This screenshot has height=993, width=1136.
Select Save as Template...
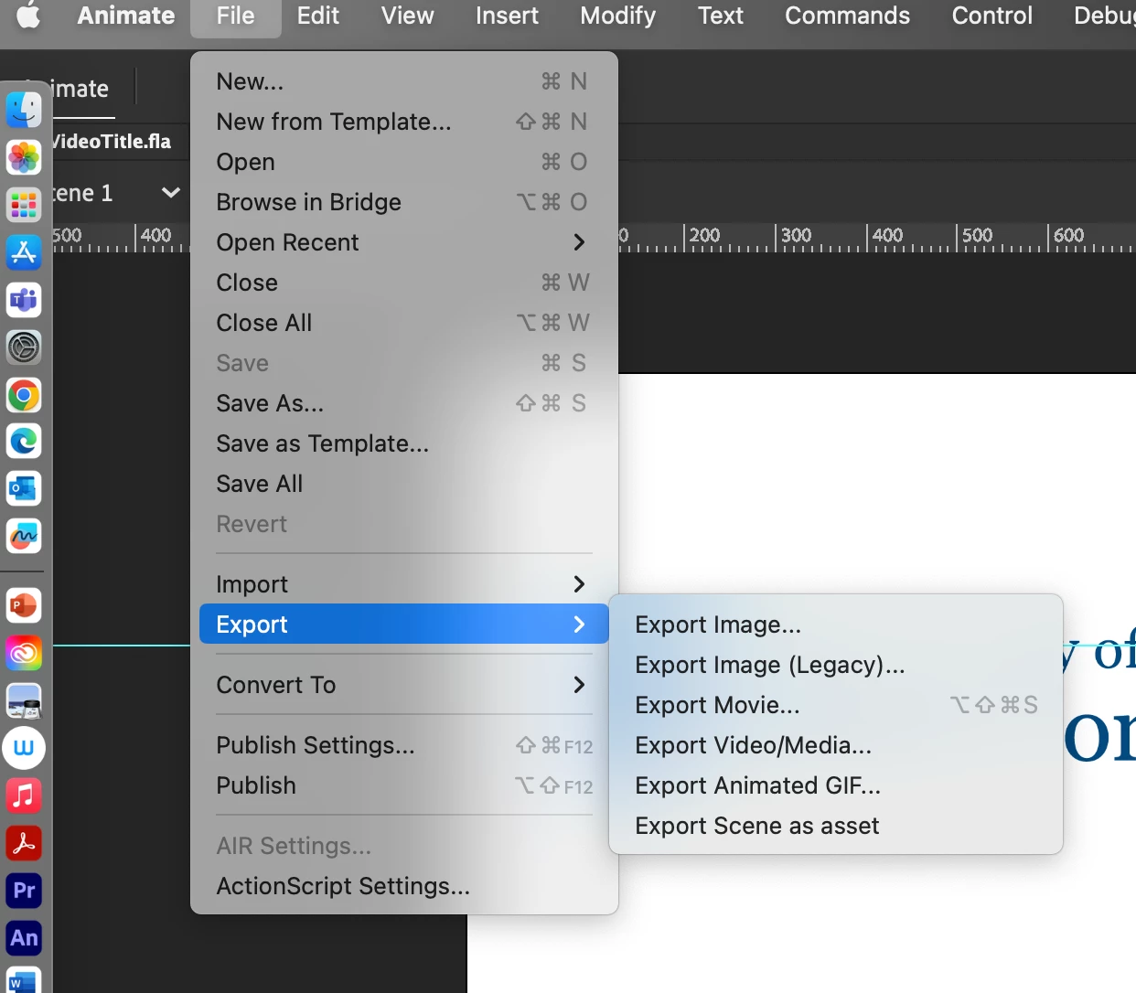click(x=403, y=443)
